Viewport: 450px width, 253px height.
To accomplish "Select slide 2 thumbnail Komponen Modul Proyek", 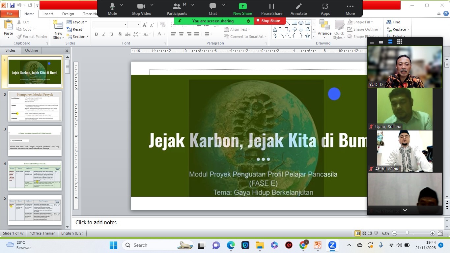I will click(x=35, y=106).
